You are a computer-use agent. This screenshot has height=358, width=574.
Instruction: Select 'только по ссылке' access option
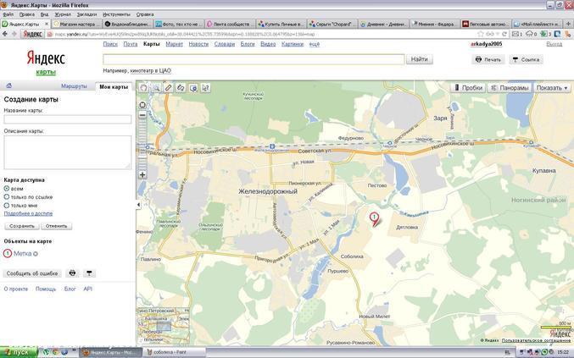pyautogui.click(x=7, y=197)
